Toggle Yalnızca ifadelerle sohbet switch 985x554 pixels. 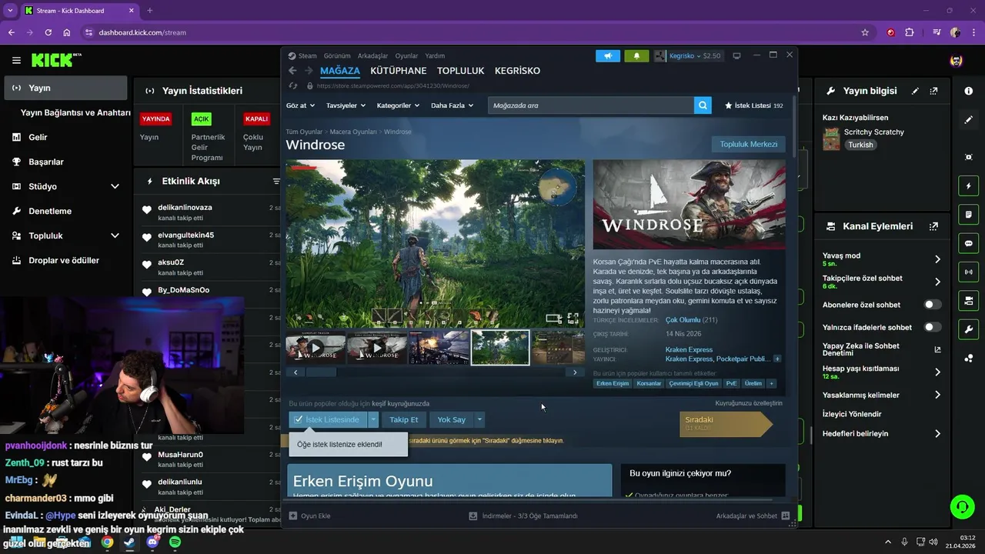[x=932, y=327]
